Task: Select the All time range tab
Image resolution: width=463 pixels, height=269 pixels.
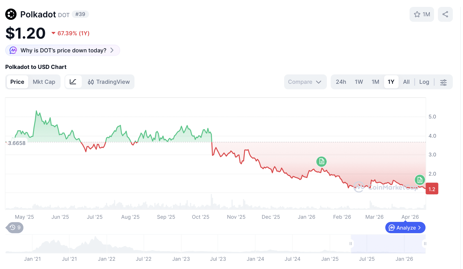Action: coord(406,82)
